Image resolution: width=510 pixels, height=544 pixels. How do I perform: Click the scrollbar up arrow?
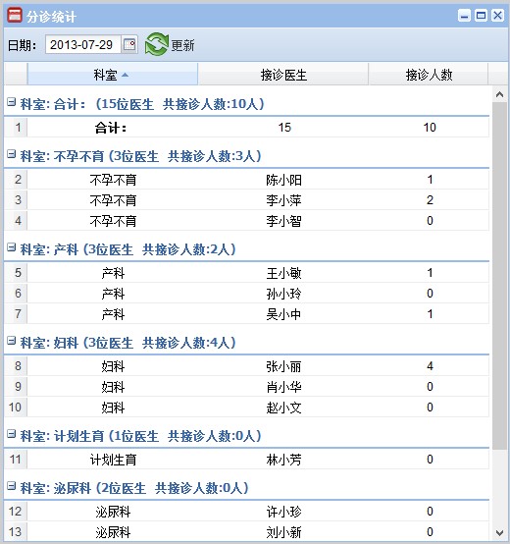(499, 94)
